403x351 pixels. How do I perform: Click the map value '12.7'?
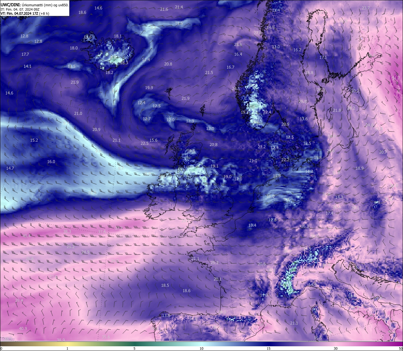click(x=147, y=119)
